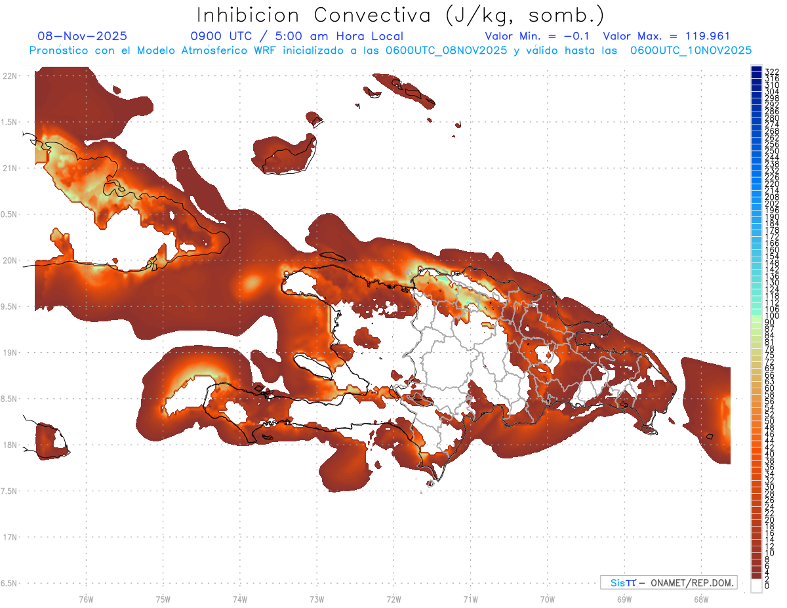Click the '18N' latitude label
Viewport: 787px width, 608px height.
pyautogui.click(x=9, y=445)
